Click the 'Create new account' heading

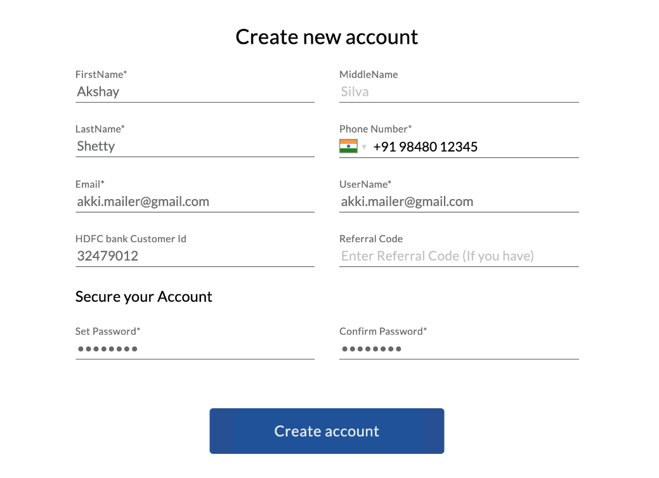[327, 37]
